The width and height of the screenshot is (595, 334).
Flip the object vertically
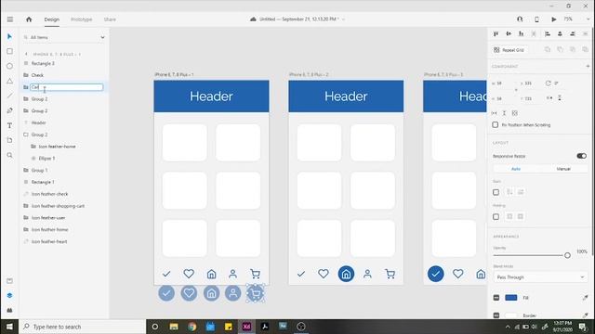coord(560,98)
